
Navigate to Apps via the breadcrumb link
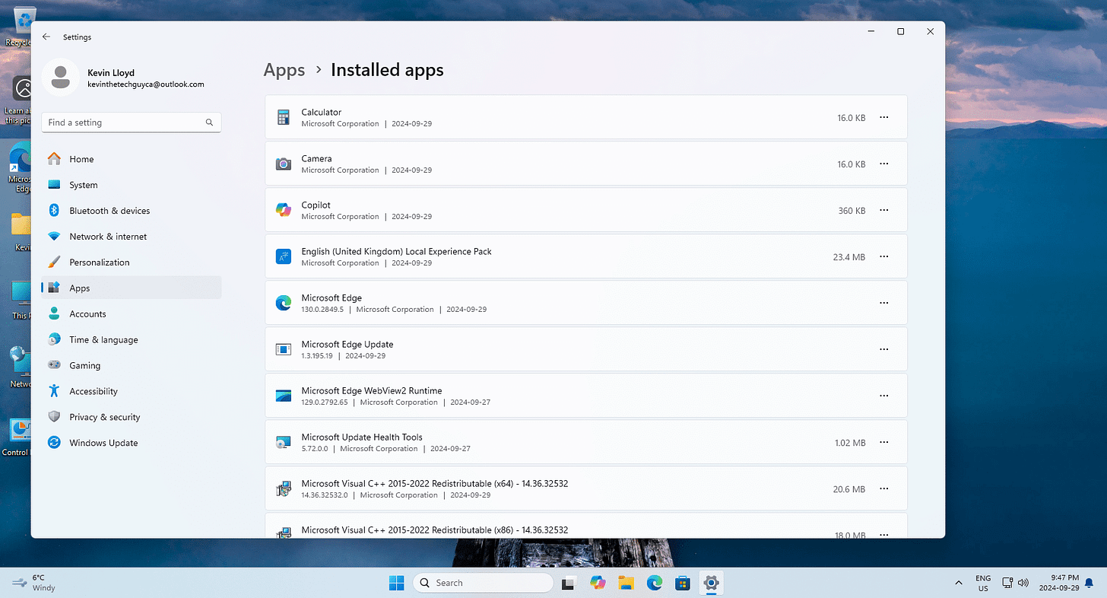[x=284, y=69]
